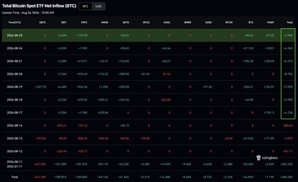This screenshot has width=298, height=182.
Task: Click the +105.48 MSBT value
Action: tap(269, 61)
